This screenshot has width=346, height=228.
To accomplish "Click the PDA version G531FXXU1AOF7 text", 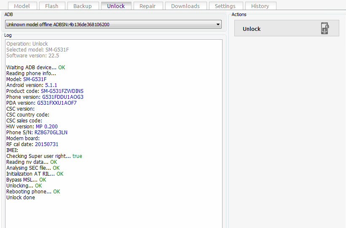I will [x=57, y=103].
